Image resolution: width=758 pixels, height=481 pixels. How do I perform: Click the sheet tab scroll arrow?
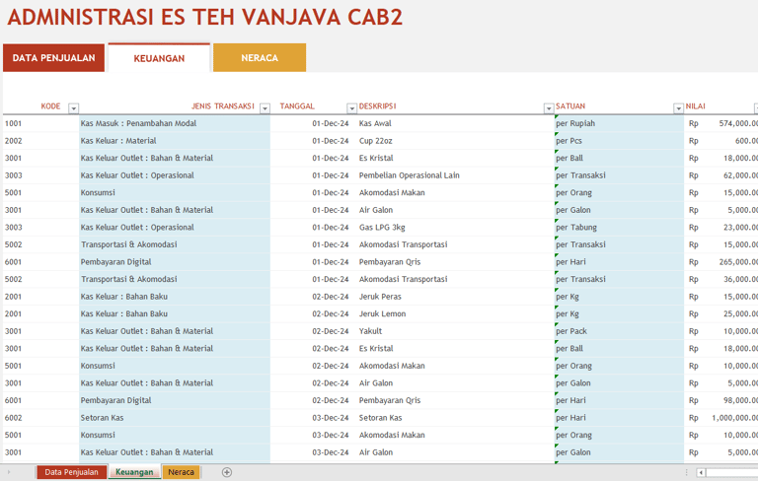point(9,472)
